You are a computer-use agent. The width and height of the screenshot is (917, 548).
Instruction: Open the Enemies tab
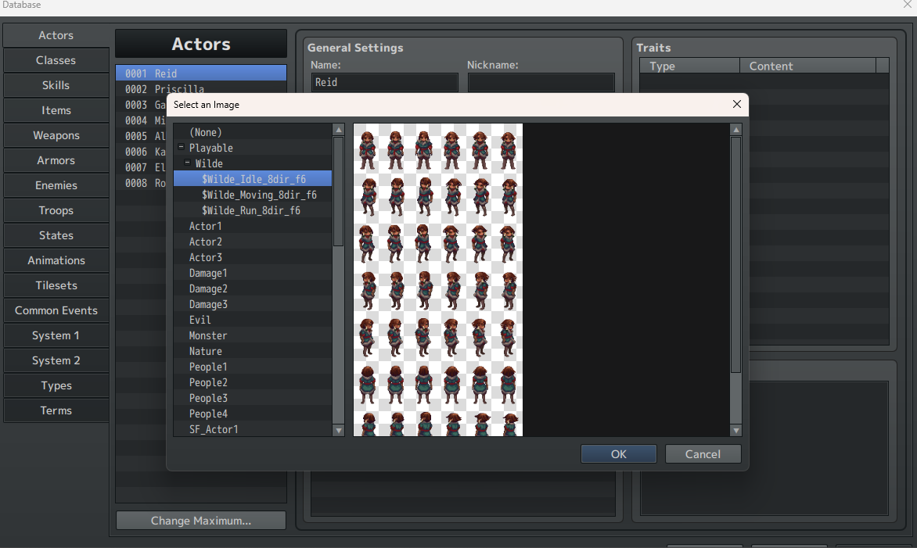pos(56,185)
